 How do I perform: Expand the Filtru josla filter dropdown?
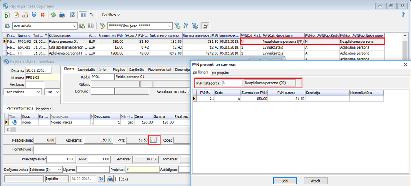pyautogui.click(x=170, y=26)
